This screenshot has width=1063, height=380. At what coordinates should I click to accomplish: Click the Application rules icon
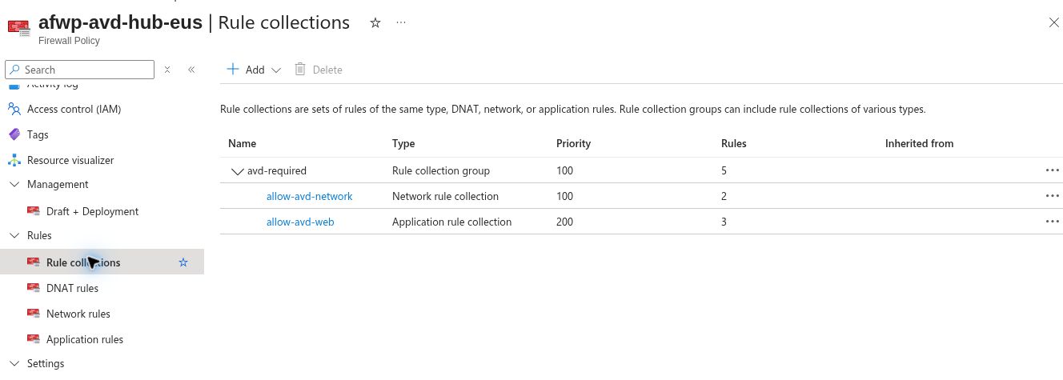[x=34, y=339]
